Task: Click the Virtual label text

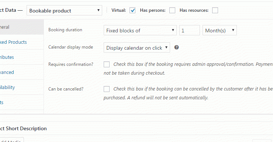Action: (118, 10)
